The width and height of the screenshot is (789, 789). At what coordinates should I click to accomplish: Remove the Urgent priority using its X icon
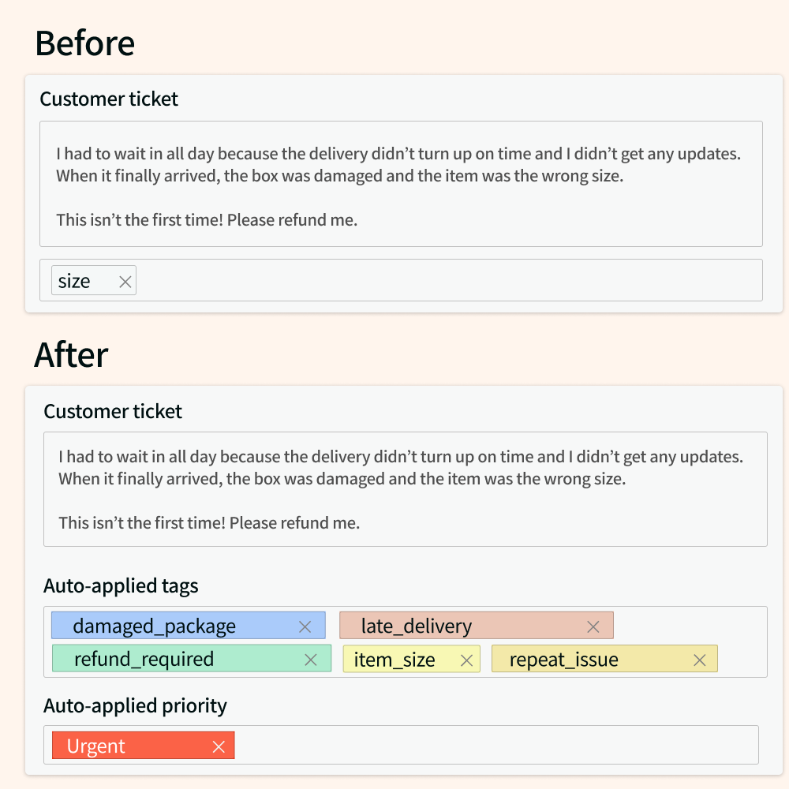(219, 745)
